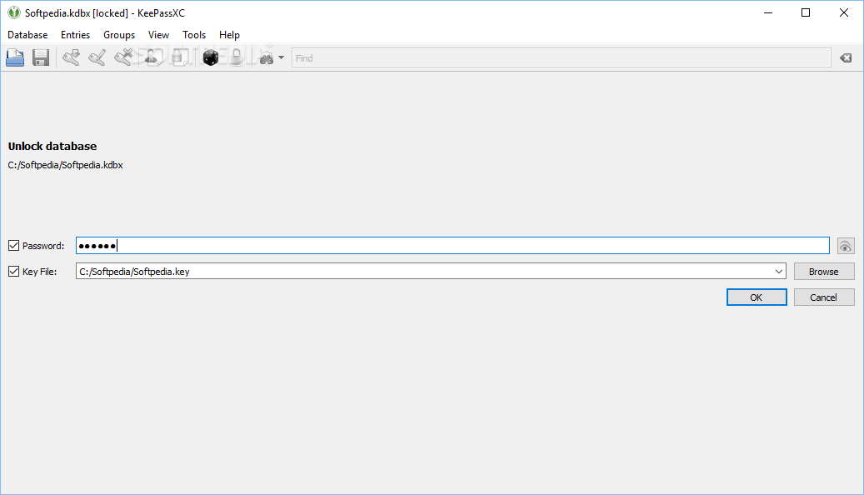
Task: Click the Lock databases padlock icon
Action: [x=237, y=57]
